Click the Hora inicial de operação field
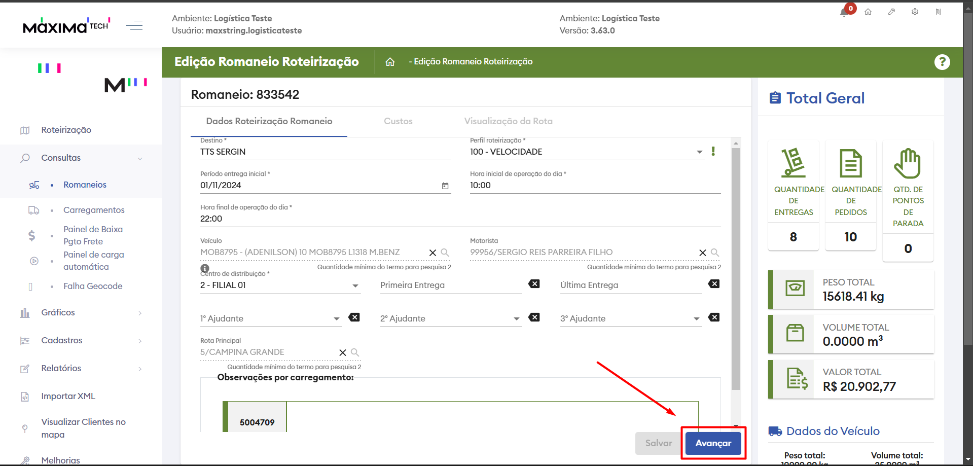 click(595, 186)
